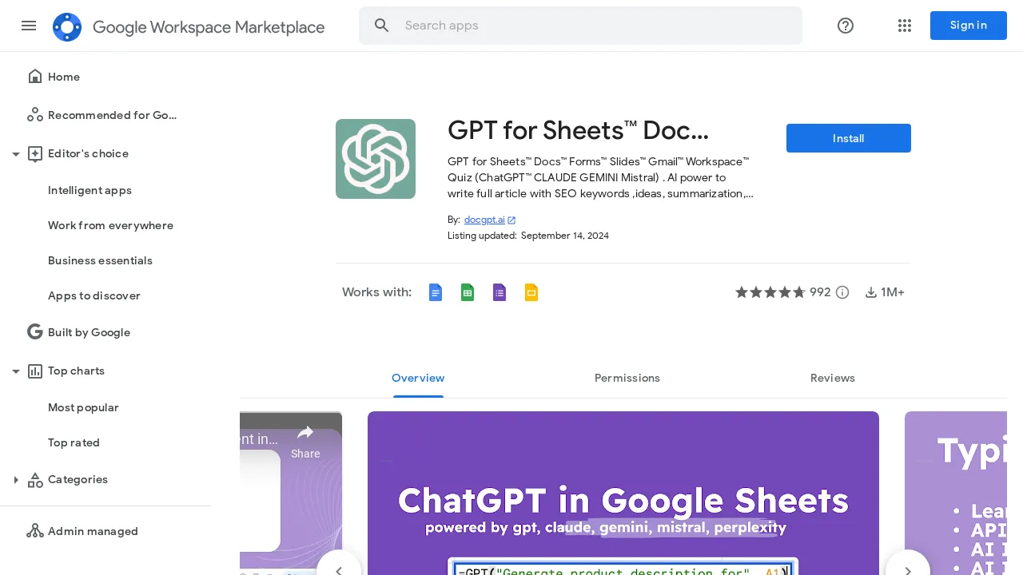Image resolution: width=1023 pixels, height=575 pixels.
Task: Click the Built by Google G icon
Action: click(35, 332)
